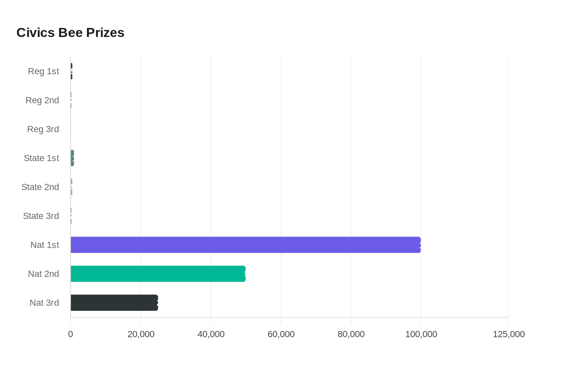The image size is (574, 369).
Task: Click the Reg 3rd category label
Action: 43,129
